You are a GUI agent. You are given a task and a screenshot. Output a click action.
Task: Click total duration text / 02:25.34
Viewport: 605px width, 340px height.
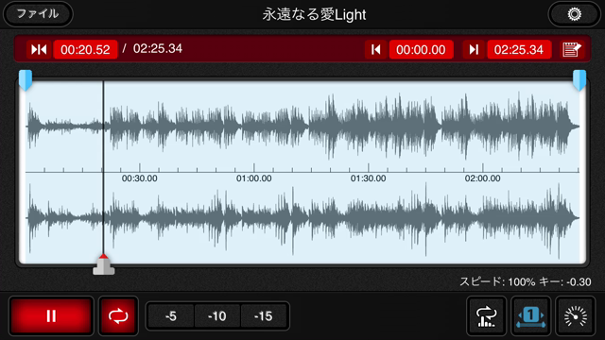[x=152, y=48]
